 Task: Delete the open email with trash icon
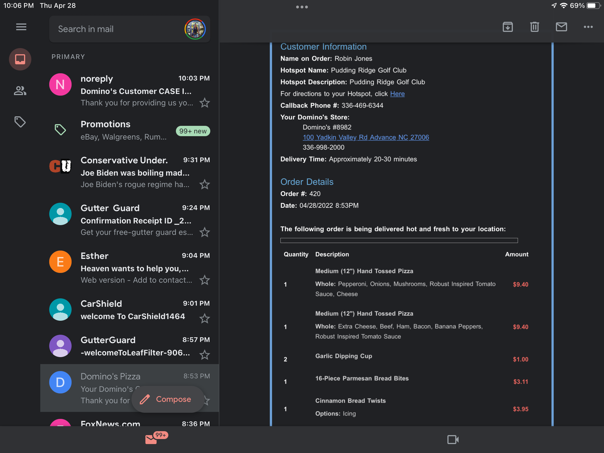click(x=534, y=27)
